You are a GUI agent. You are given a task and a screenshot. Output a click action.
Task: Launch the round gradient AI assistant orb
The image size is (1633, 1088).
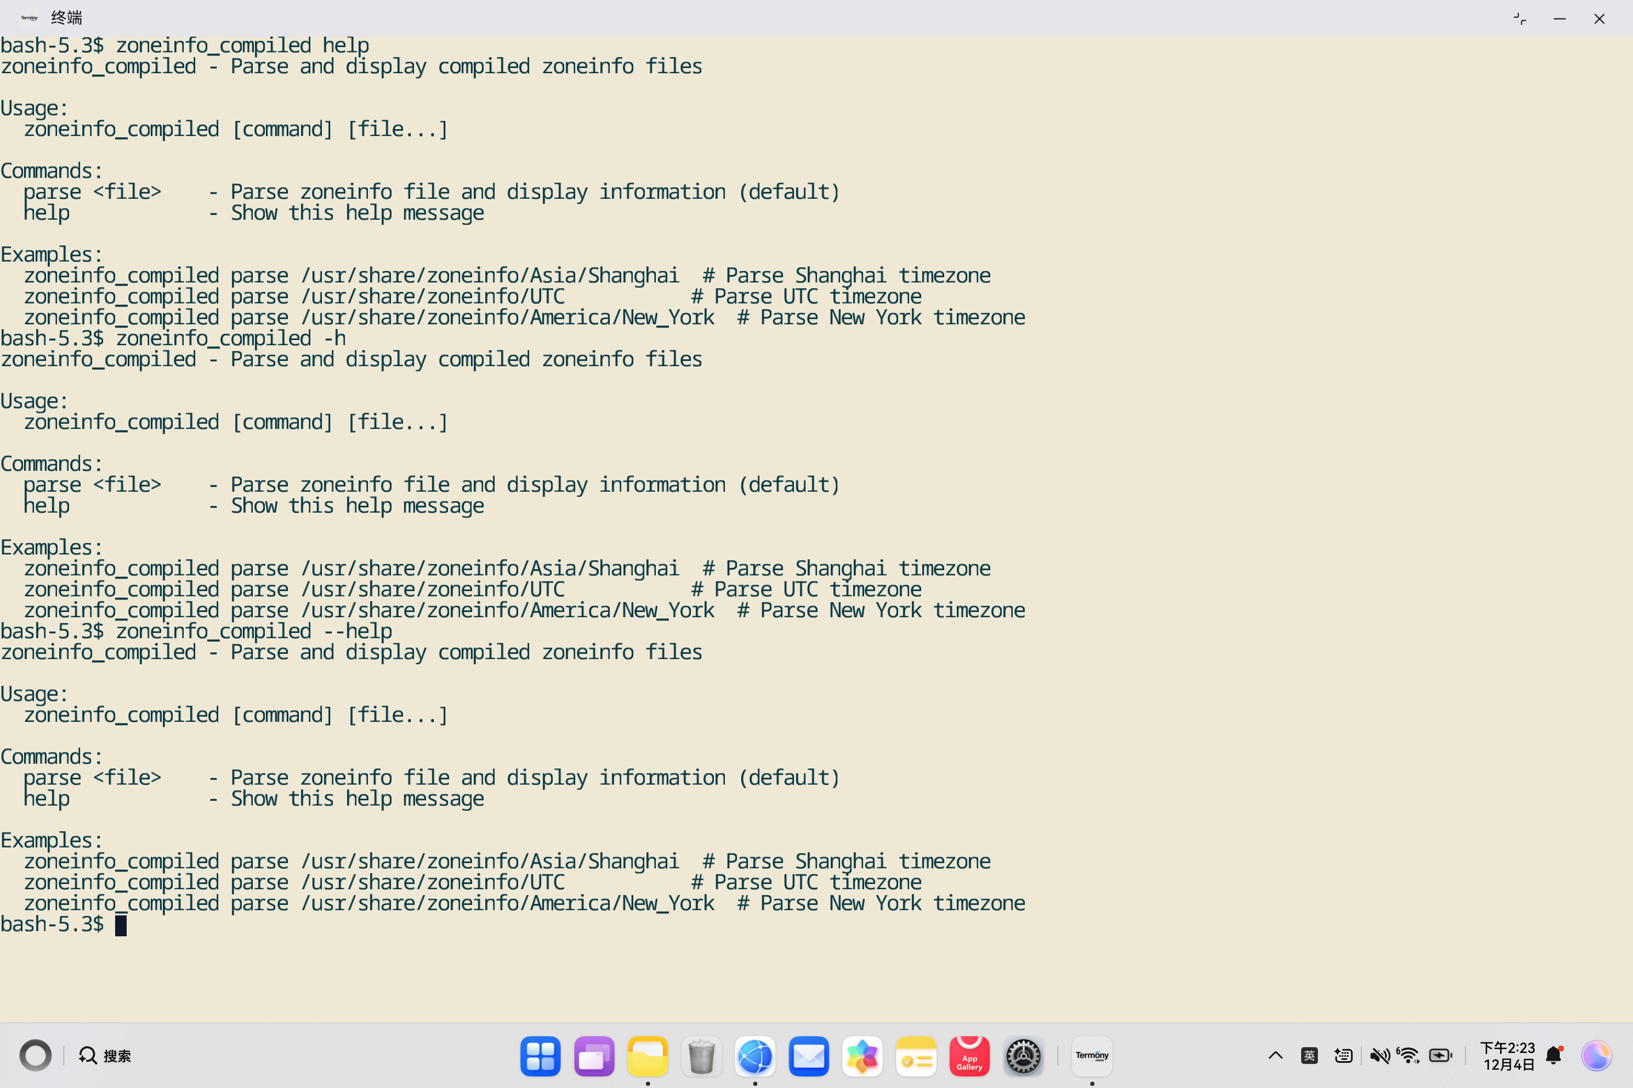coord(1596,1056)
